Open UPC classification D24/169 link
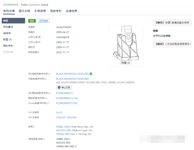The height and width of the screenshot is (150, 194). (x=71, y=117)
